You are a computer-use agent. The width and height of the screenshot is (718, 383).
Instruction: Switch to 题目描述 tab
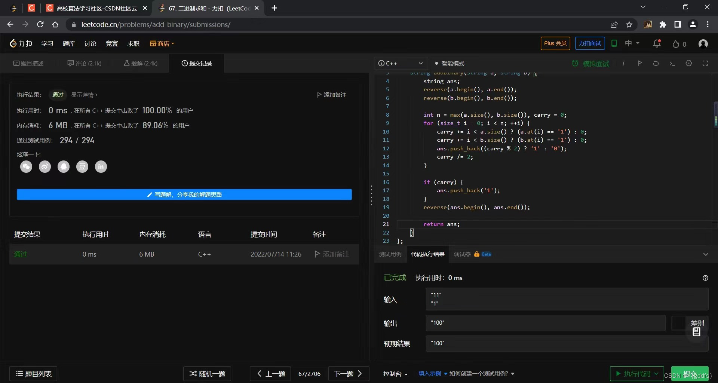tap(29, 63)
